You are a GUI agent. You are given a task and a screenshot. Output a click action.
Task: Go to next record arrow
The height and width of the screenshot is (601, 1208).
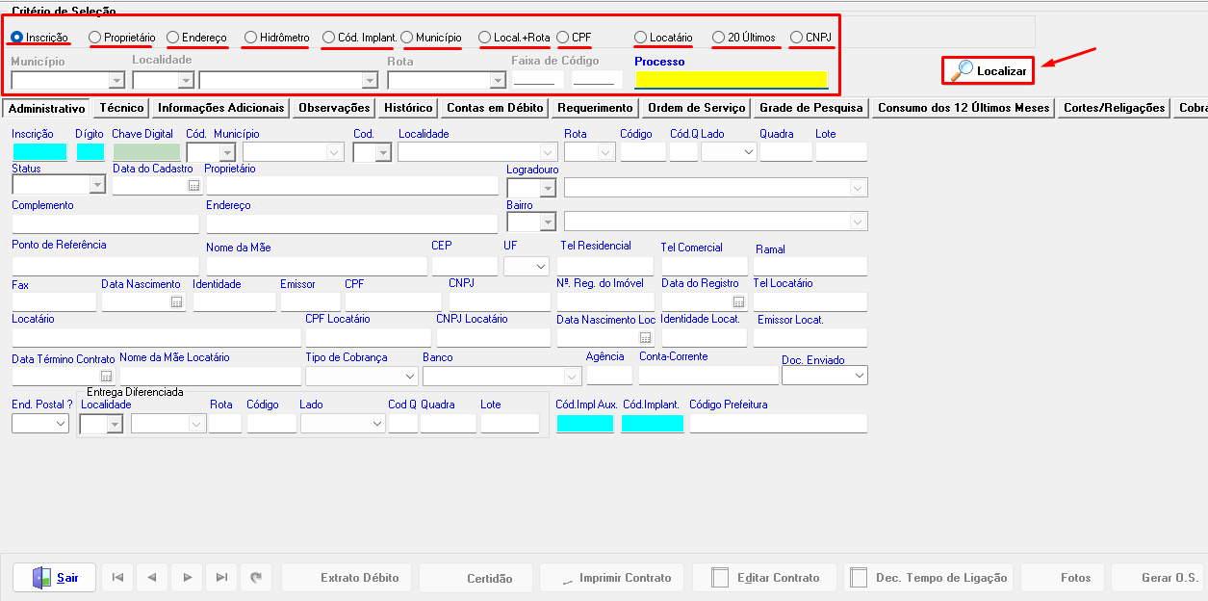point(187,578)
